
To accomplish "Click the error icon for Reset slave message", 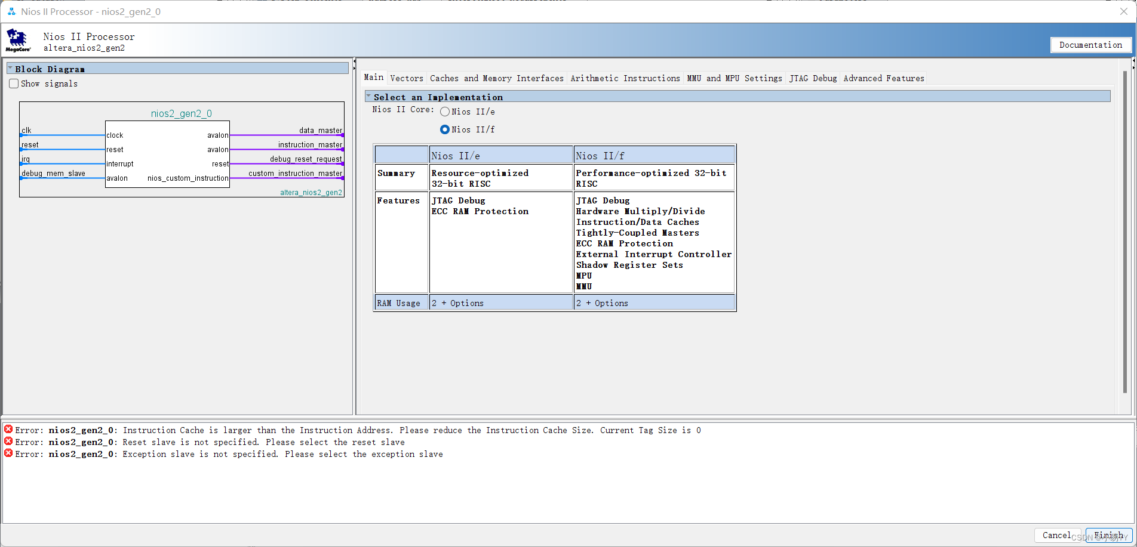I will 8,441.
